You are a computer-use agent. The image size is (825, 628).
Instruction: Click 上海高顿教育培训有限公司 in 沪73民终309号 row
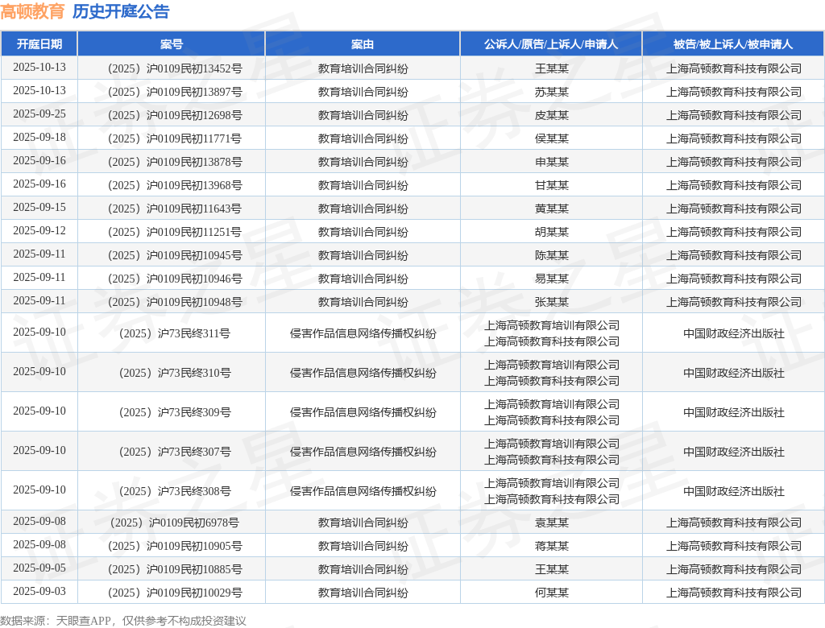coord(551,404)
